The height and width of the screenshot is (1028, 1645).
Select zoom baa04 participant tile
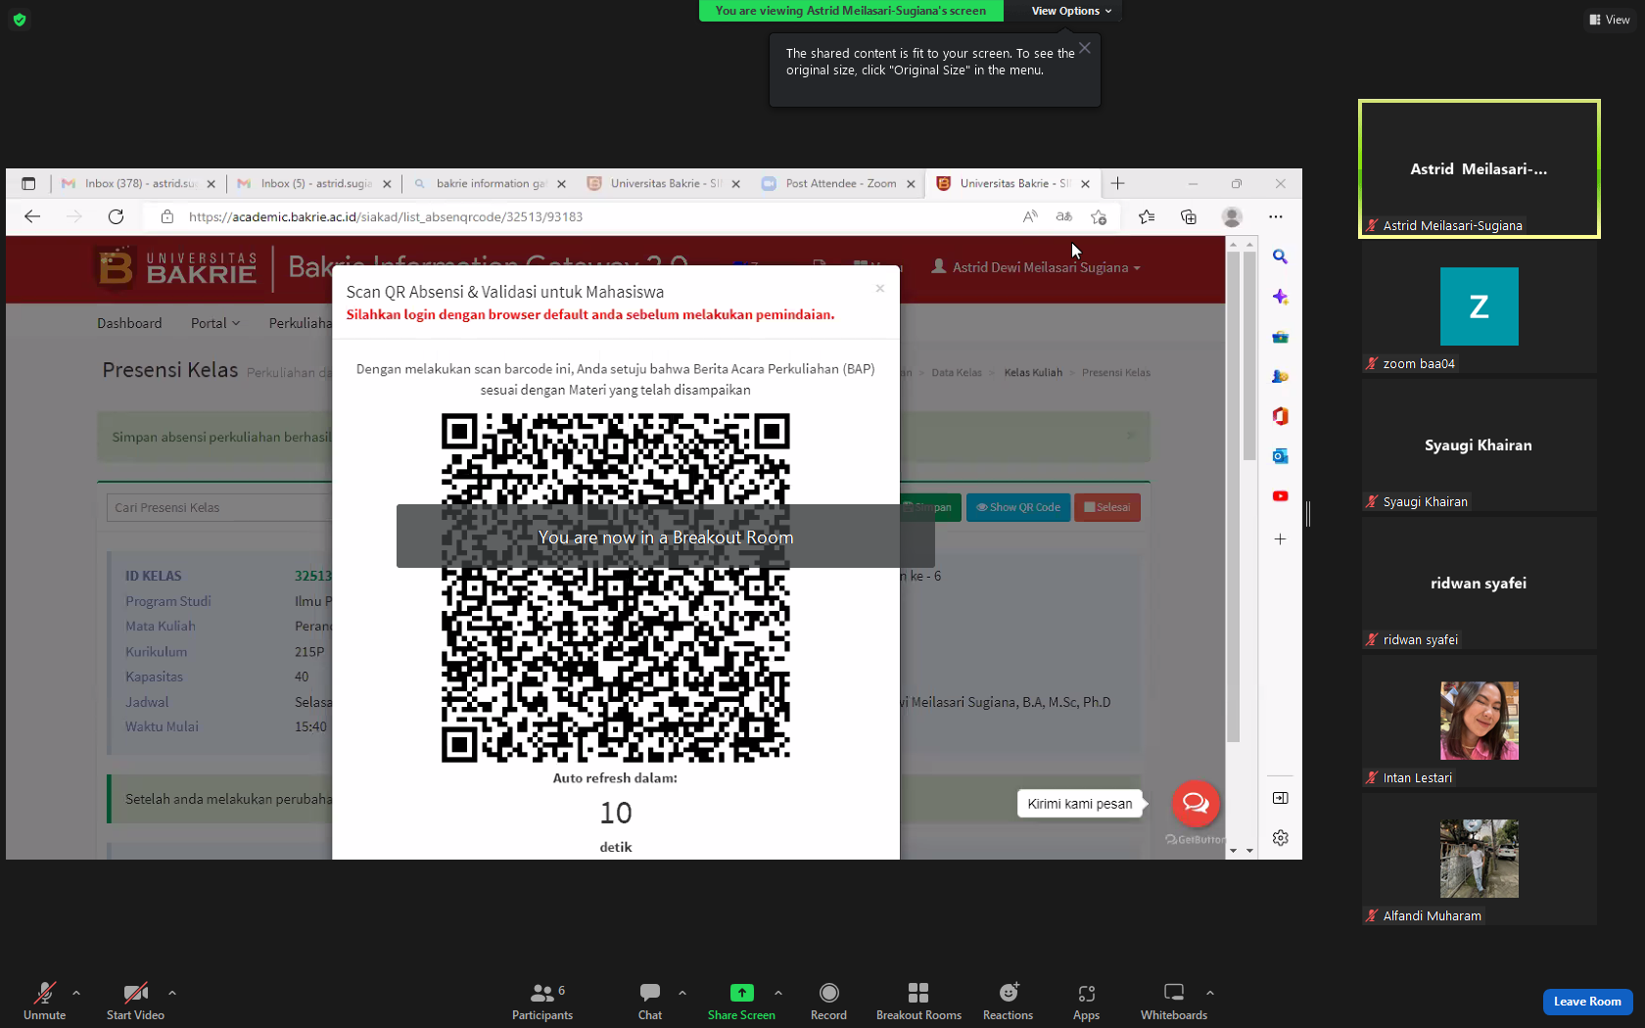coord(1480,306)
